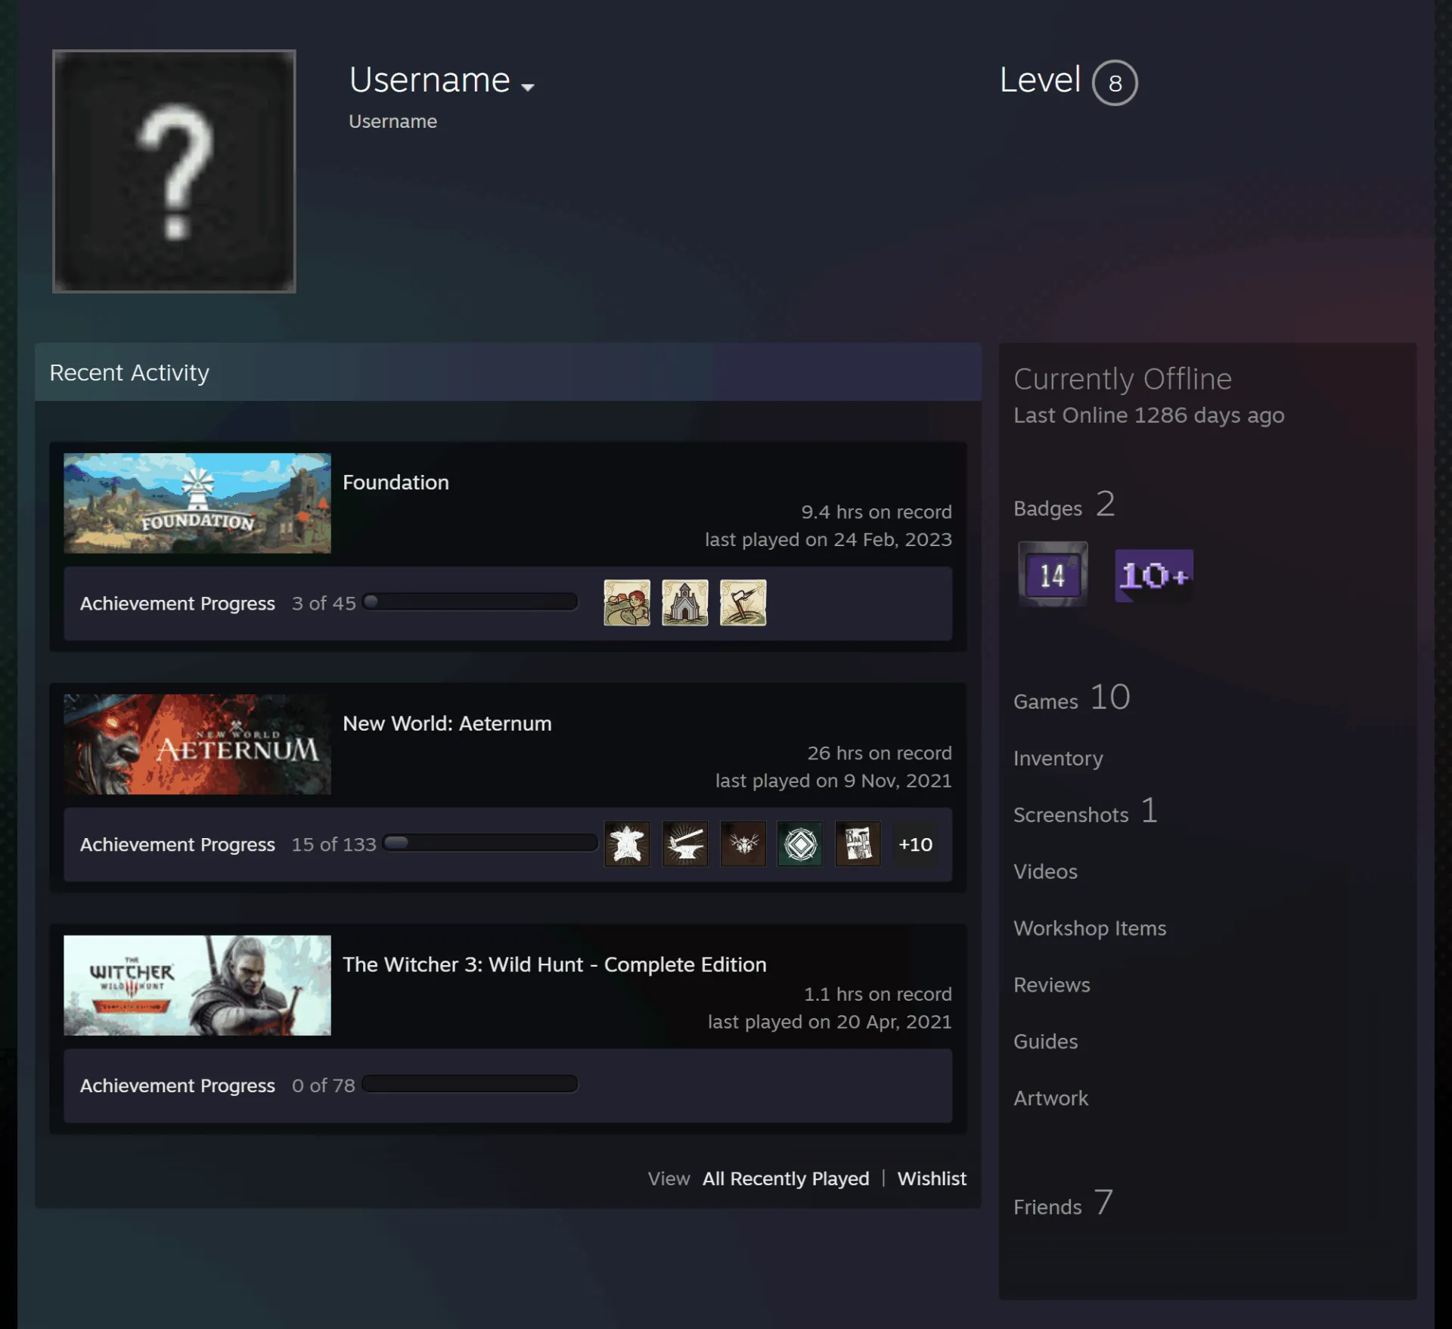Click the question mark profile avatar

(x=174, y=171)
